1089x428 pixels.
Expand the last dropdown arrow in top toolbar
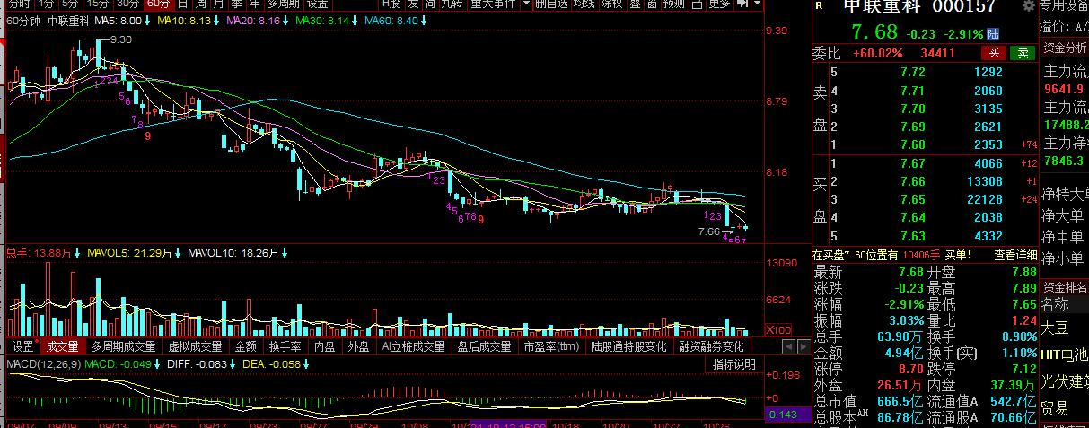click(x=756, y=4)
